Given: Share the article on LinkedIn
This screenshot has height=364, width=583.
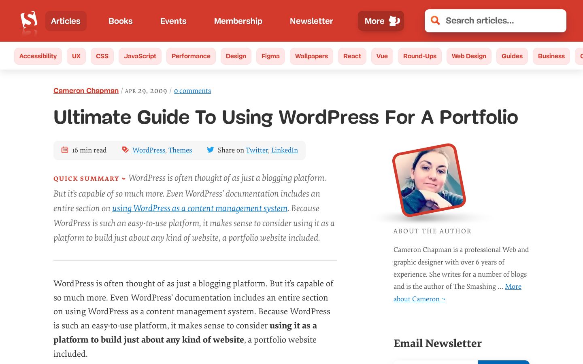Looking at the screenshot, I should 285,150.
